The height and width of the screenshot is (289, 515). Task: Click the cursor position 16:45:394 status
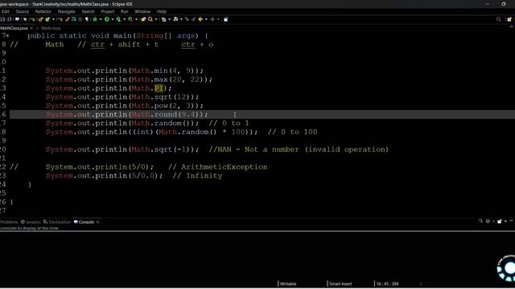pyautogui.click(x=388, y=283)
